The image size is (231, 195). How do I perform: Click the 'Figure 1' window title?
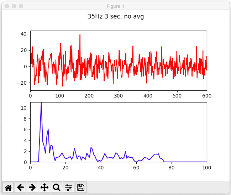coord(115,6)
